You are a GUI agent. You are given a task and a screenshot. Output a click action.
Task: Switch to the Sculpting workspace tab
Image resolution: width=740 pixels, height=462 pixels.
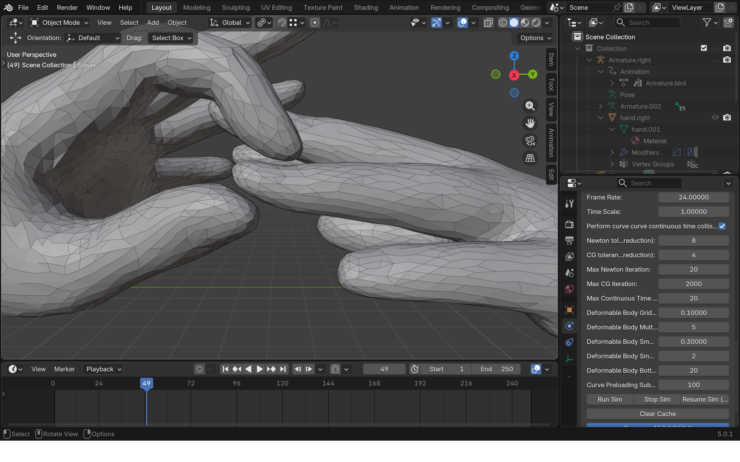pyautogui.click(x=236, y=8)
